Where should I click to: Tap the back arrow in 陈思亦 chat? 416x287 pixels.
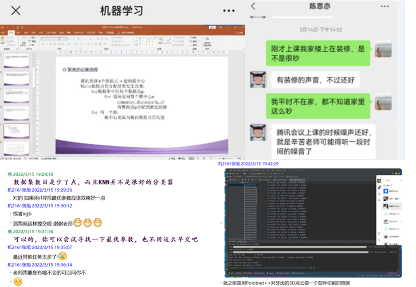click(253, 6)
